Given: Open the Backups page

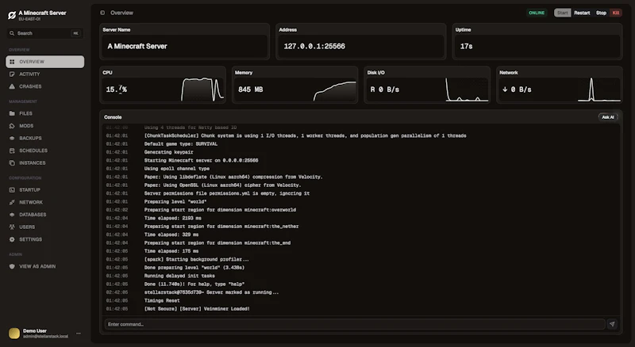Looking at the screenshot, I should tap(45, 138).
